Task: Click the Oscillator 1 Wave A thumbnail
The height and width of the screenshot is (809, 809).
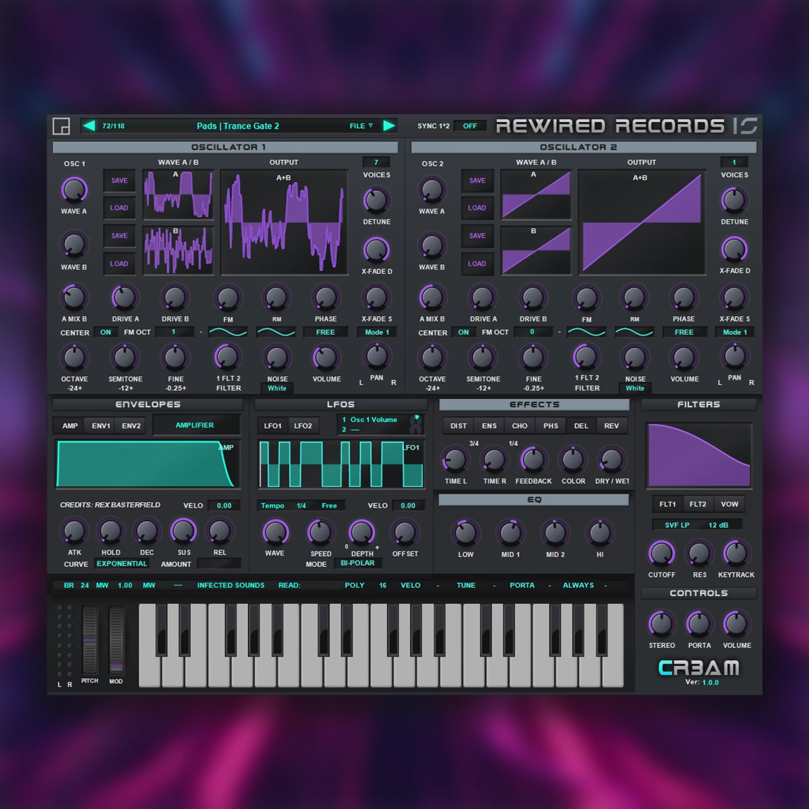Action: [178, 194]
